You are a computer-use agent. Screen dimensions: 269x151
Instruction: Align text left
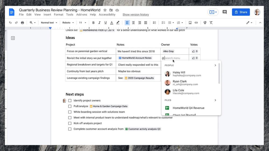click(127, 23)
